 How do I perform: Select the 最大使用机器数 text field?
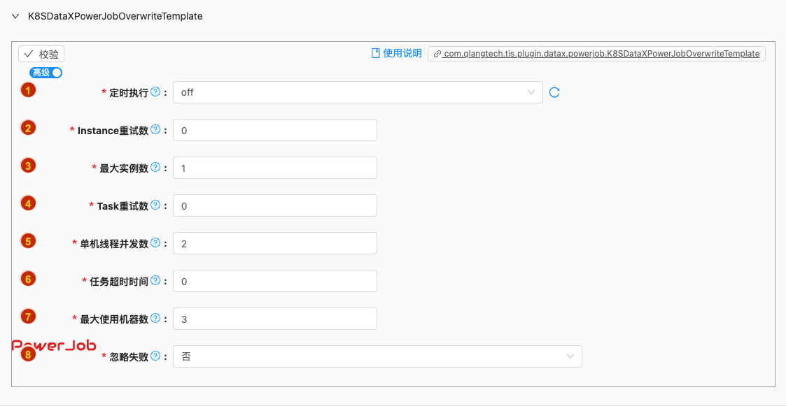click(274, 319)
